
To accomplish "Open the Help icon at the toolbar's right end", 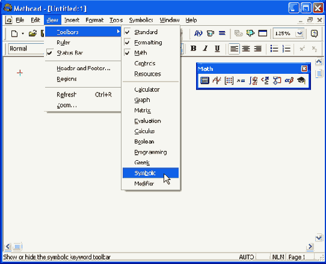I will 314,33.
